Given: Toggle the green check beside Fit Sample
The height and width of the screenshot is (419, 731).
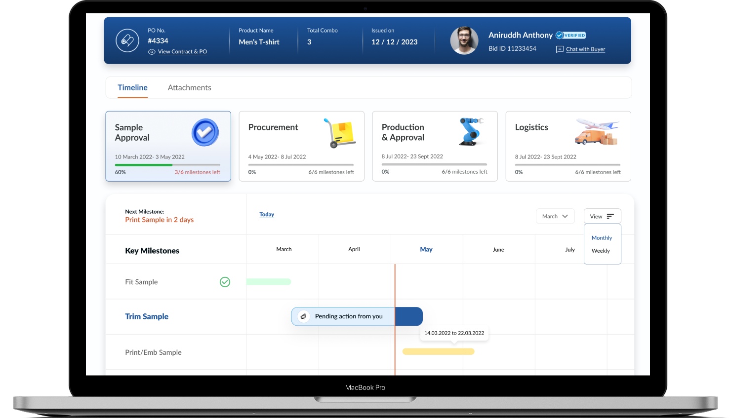Looking at the screenshot, I should [x=225, y=282].
